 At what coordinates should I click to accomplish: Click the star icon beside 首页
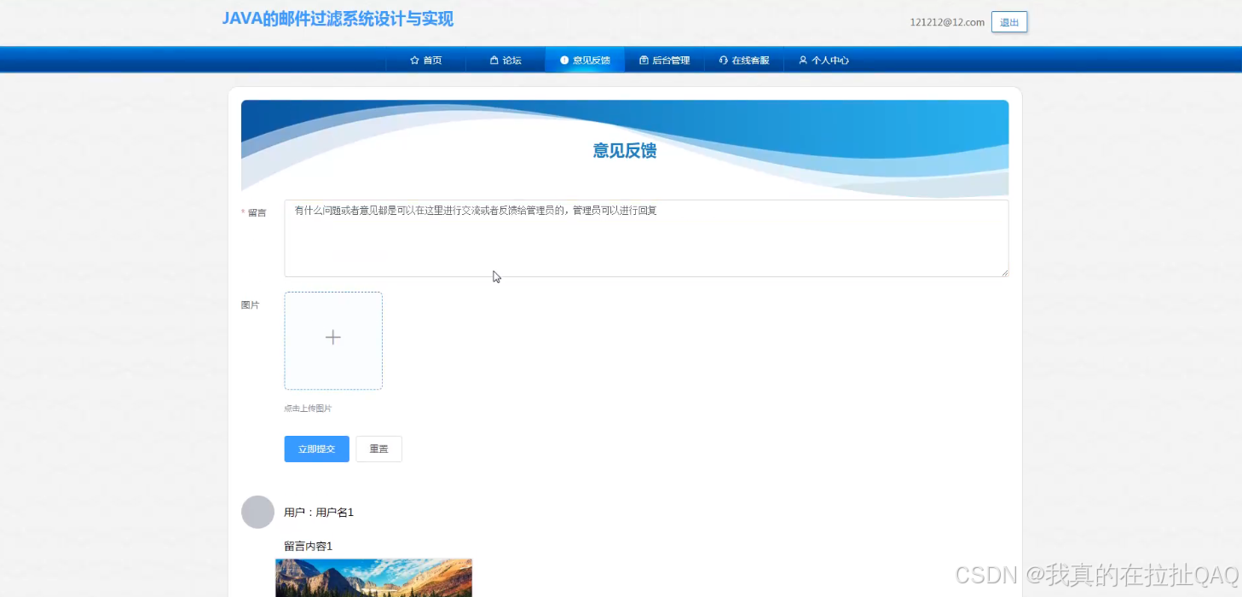(x=414, y=61)
